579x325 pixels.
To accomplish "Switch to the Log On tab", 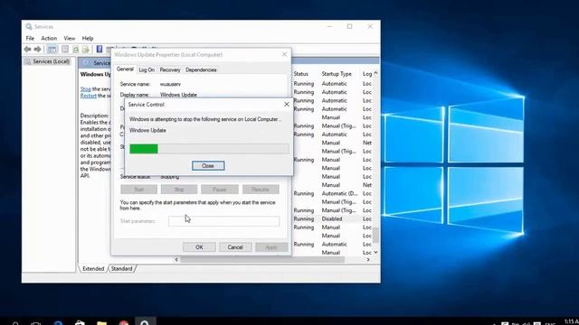I will click(147, 70).
